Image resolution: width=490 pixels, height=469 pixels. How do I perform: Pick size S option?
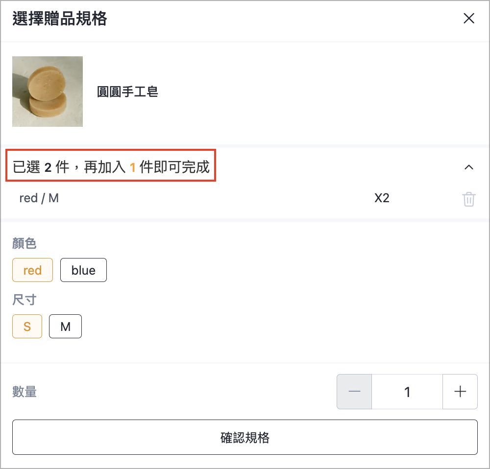27,327
